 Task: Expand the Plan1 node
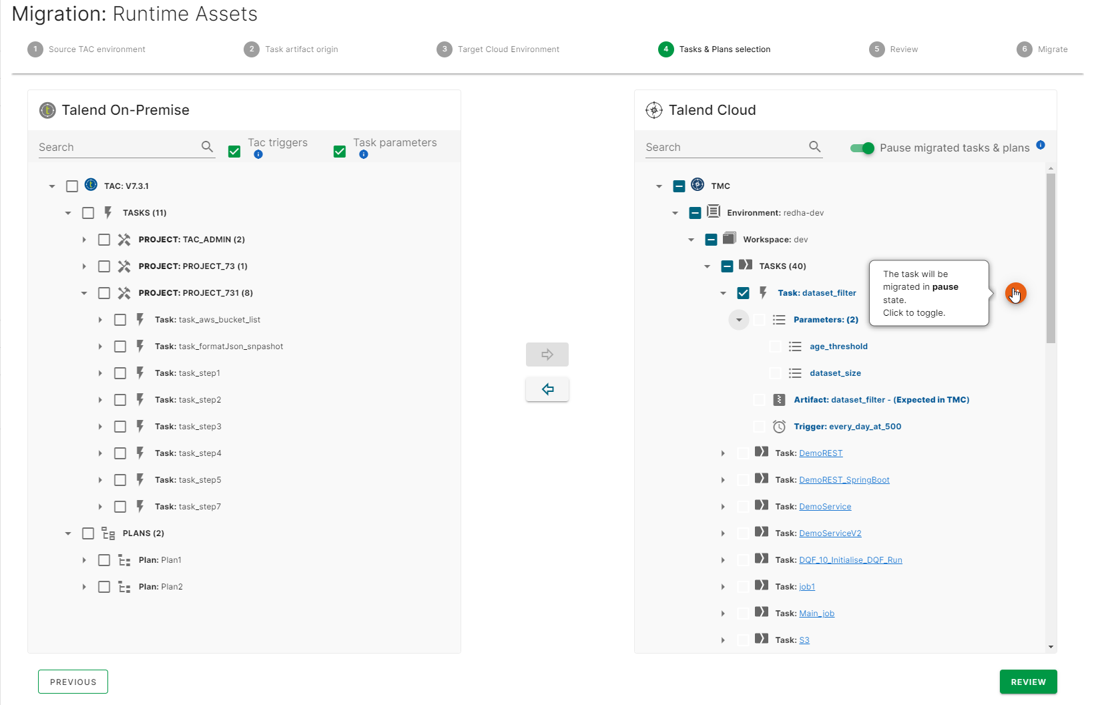pyautogui.click(x=84, y=559)
